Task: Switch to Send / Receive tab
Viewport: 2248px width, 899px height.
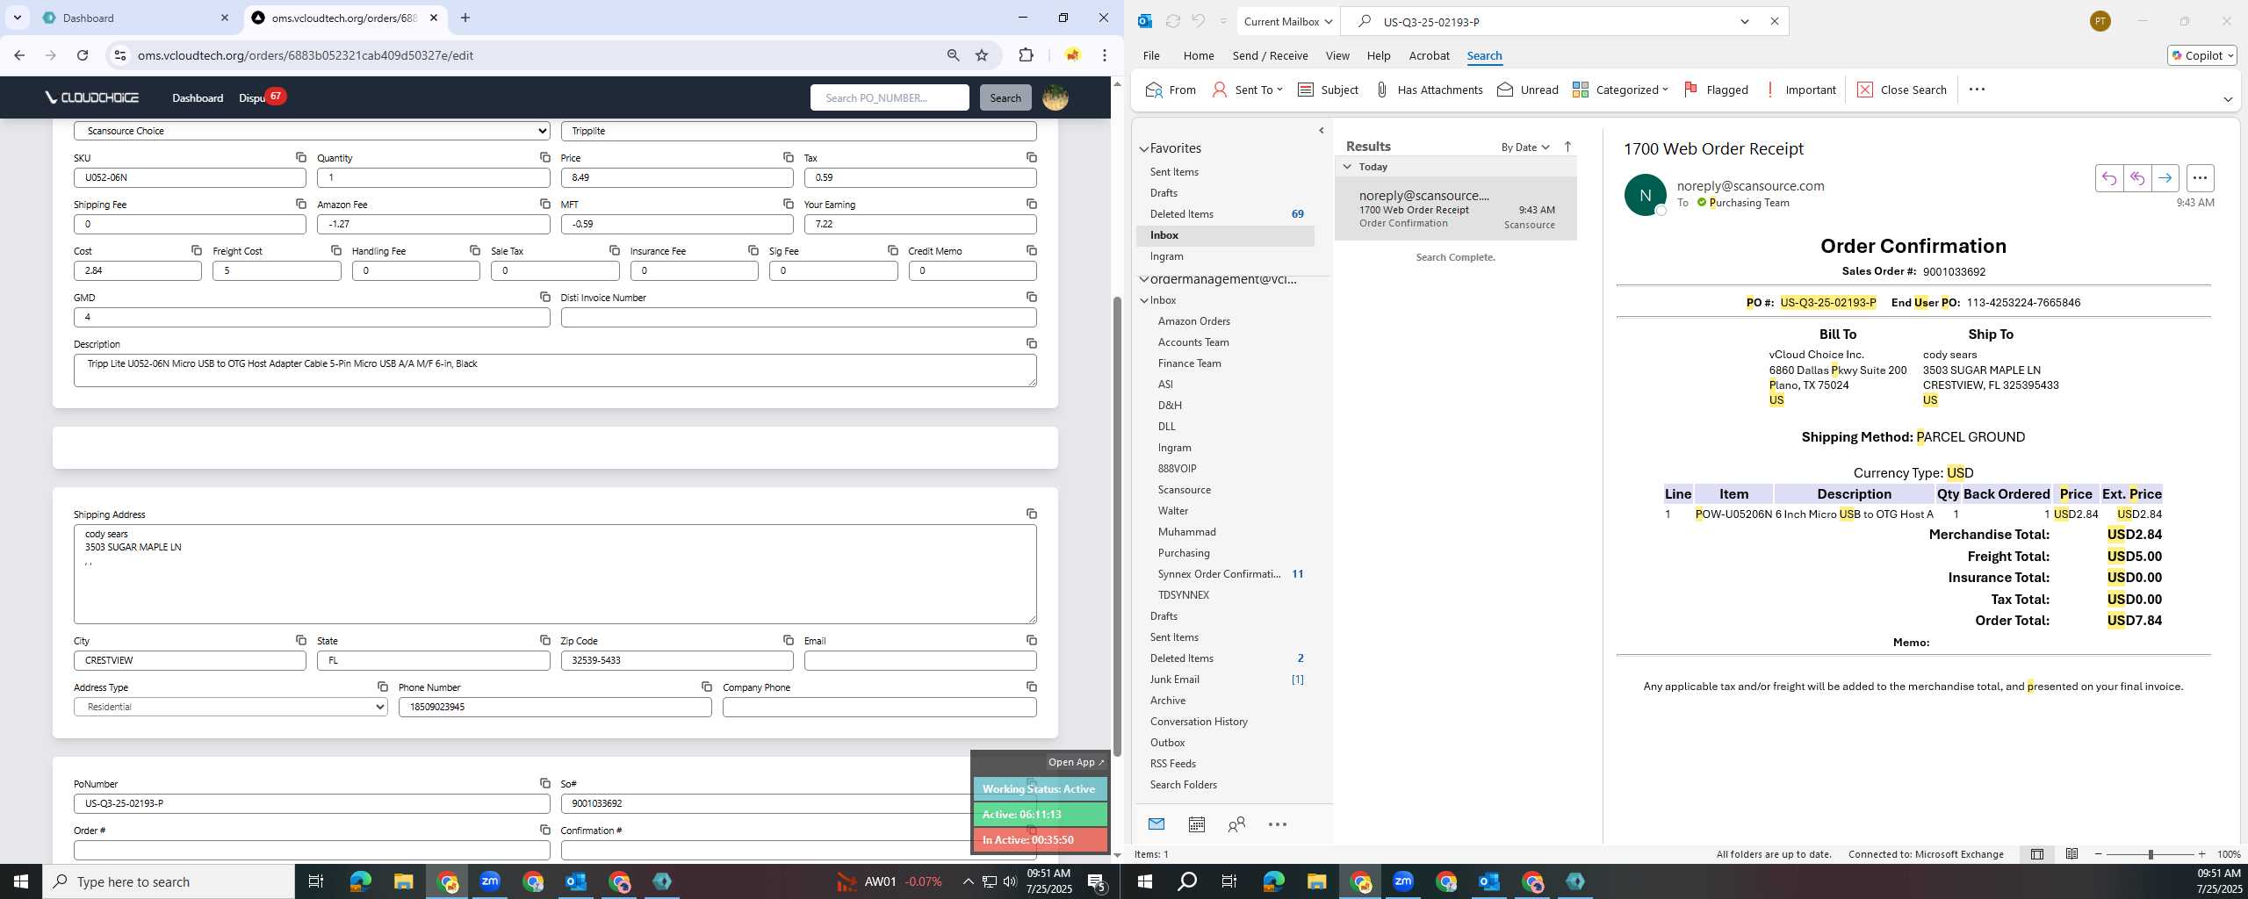Action: (1270, 55)
